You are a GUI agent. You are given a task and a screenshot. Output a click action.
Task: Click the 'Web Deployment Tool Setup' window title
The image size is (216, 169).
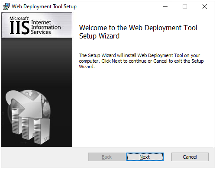44,6
